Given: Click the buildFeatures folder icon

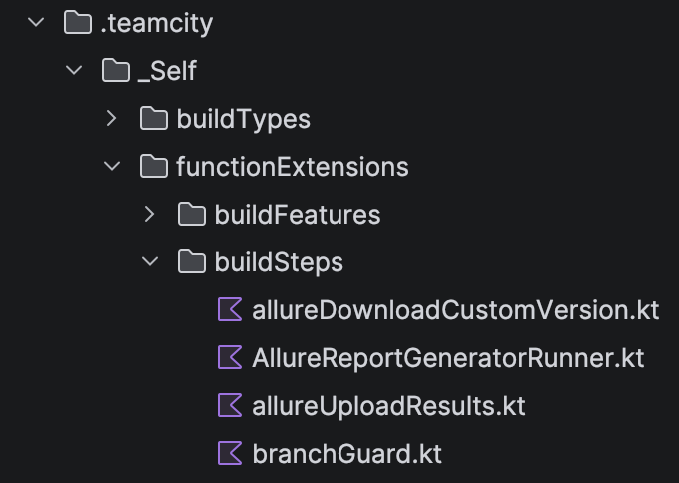Looking at the screenshot, I should click(x=192, y=215).
